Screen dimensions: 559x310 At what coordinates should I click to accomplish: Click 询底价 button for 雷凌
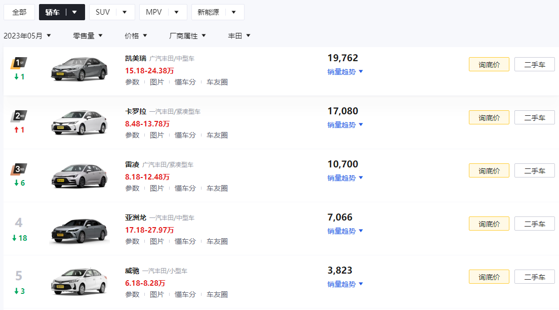point(489,170)
